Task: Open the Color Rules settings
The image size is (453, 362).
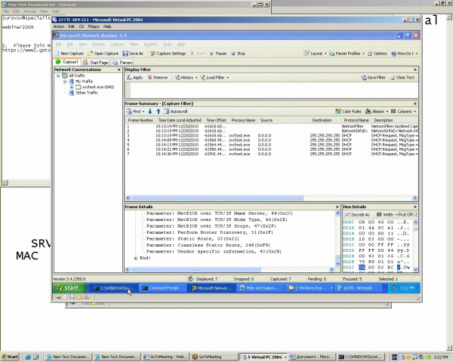Action: (x=348, y=112)
